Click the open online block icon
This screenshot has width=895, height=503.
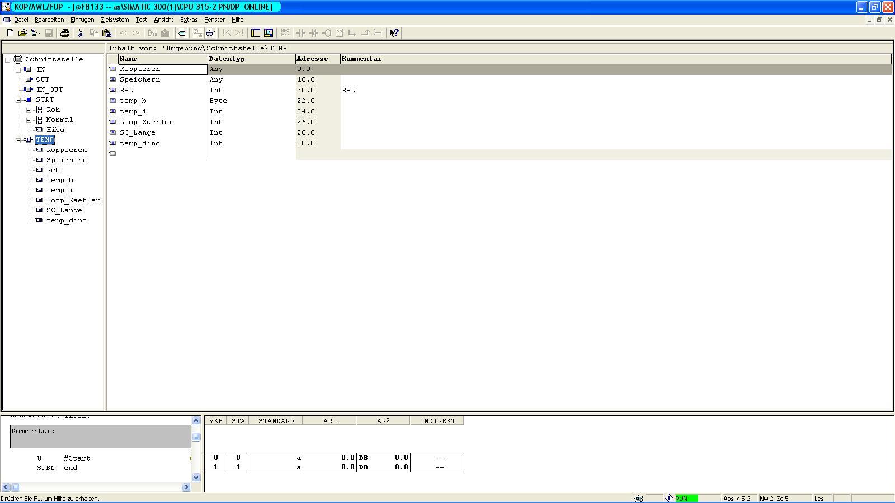[x=36, y=33]
